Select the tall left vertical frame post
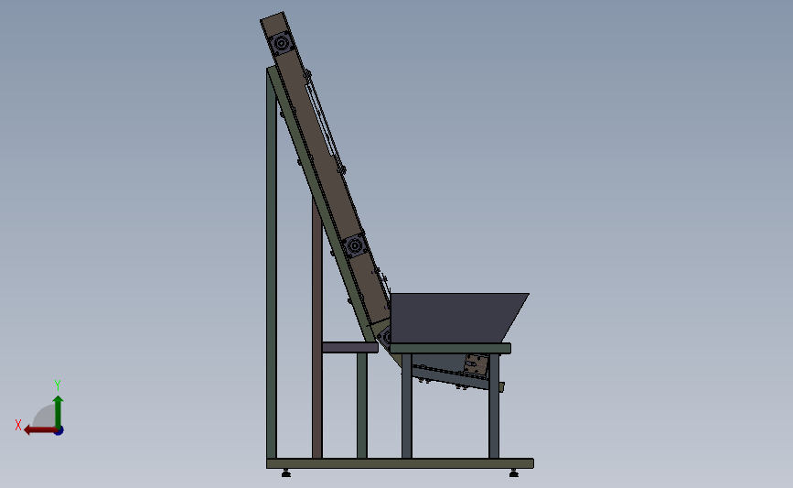The image size is (793, 488). (272, 264)
